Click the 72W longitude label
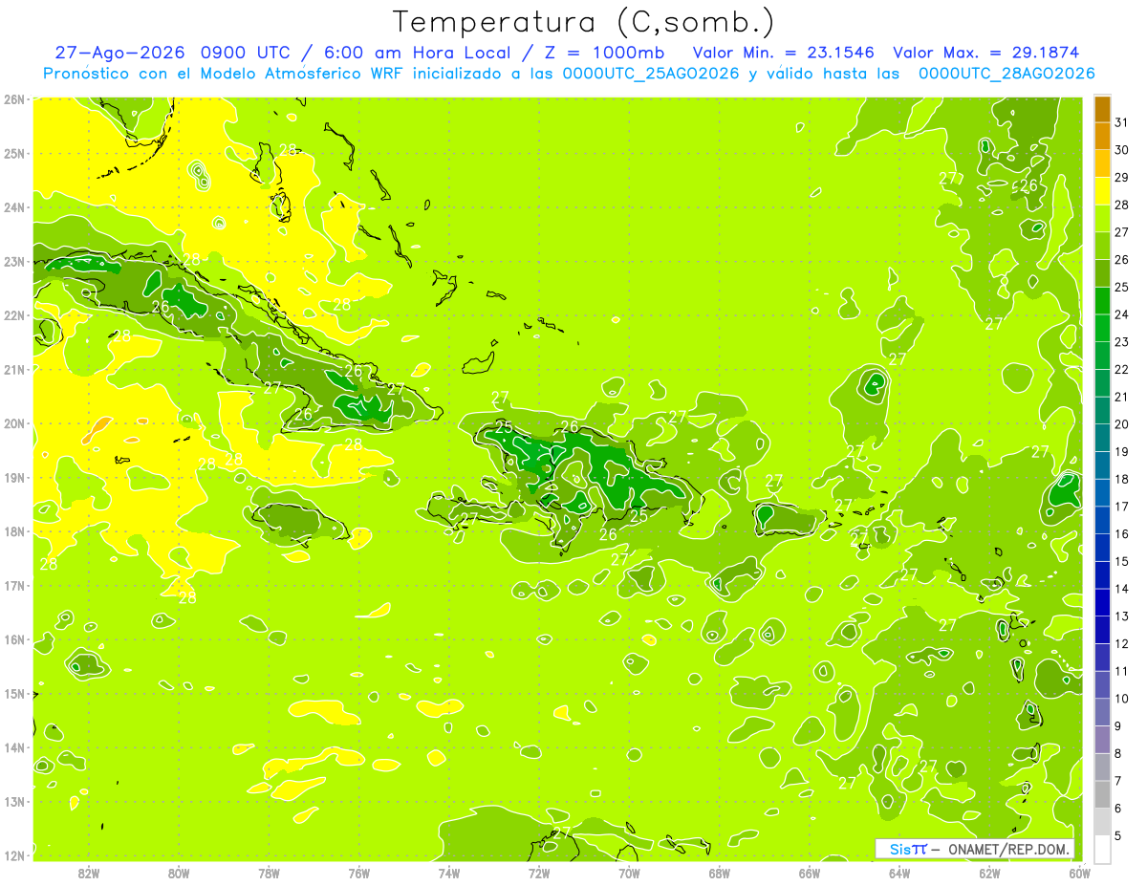 coord(539,873)
